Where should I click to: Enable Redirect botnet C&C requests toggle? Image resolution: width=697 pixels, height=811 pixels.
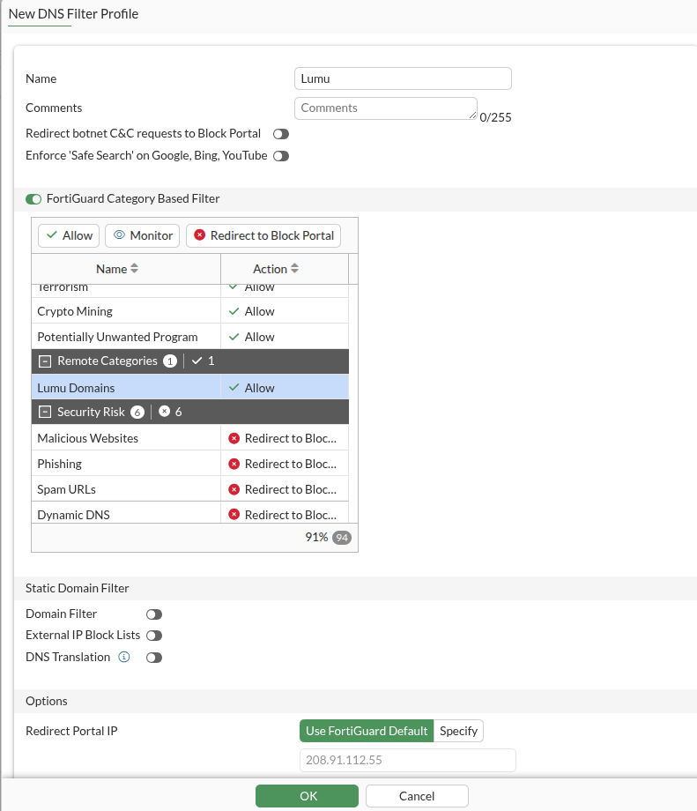click(281, 134)
